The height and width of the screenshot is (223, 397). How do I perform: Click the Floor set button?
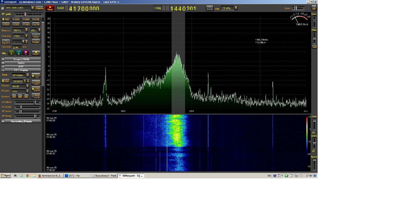tap(314, 47)
